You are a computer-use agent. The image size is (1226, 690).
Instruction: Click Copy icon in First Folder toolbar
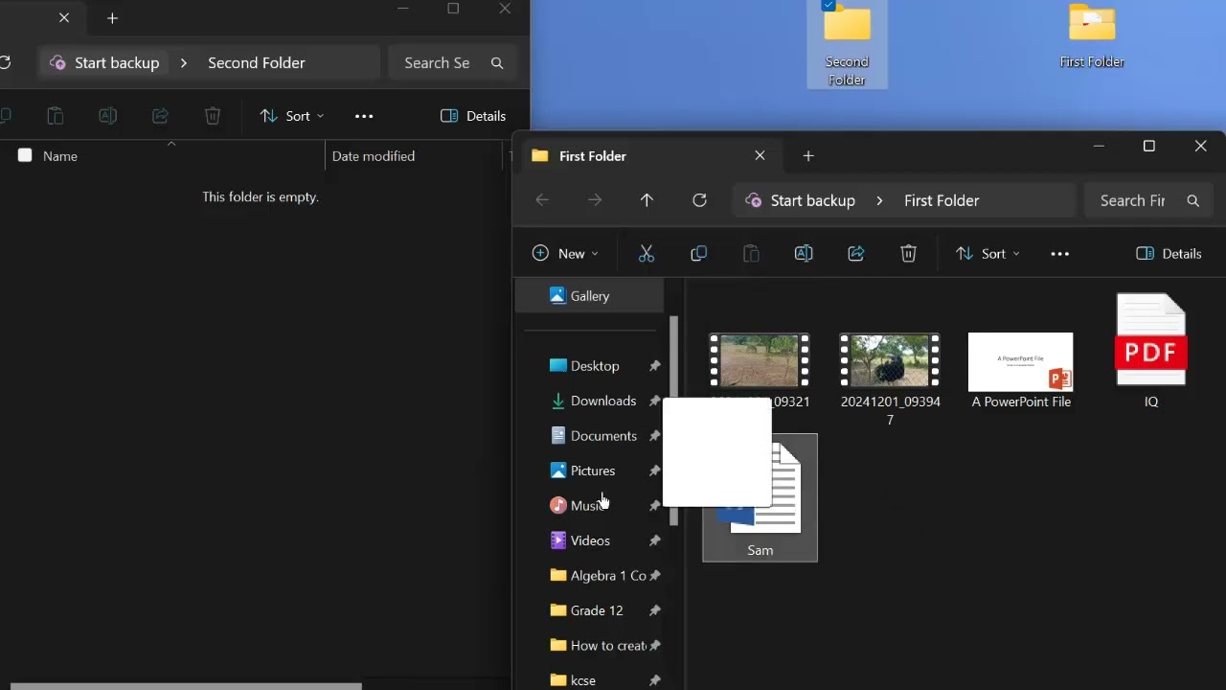click(699, 254)
